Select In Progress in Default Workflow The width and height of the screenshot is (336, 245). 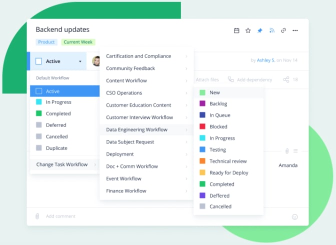pos(64,102)
